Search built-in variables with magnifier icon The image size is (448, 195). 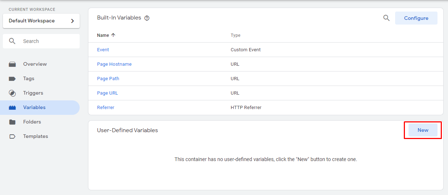click(386, 18)
